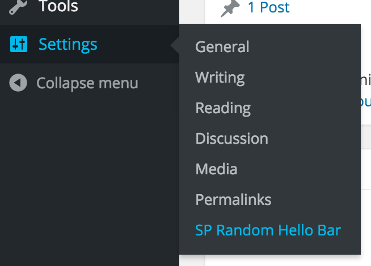371x266 pixels.
Task: Select General in Settings submenu
Action: (222, 47)
